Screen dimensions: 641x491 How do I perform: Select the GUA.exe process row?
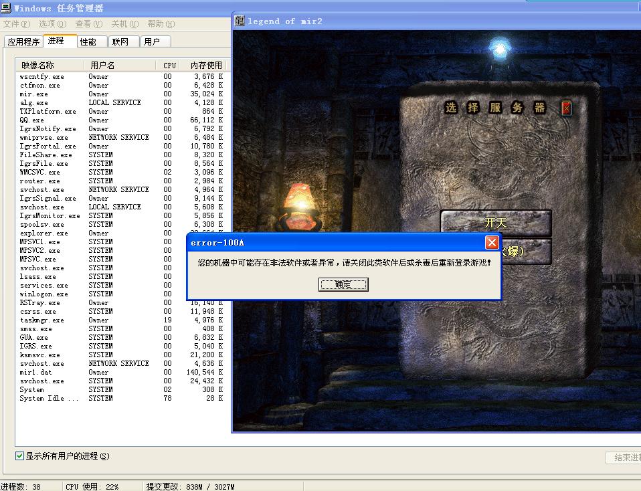(121, 337)
